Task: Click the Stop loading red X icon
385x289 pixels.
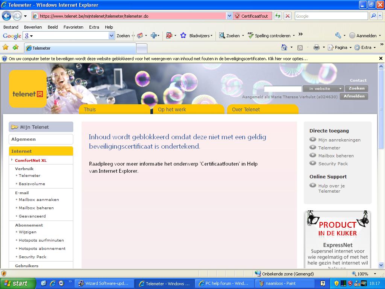Action: [x=288, y=16]
